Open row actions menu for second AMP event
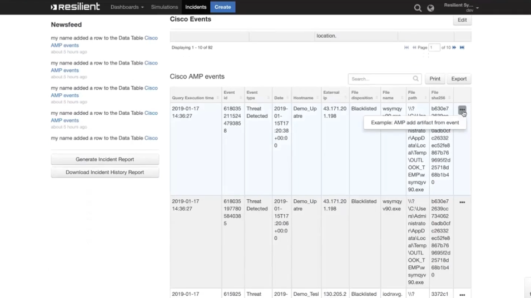 click(462, 203)
